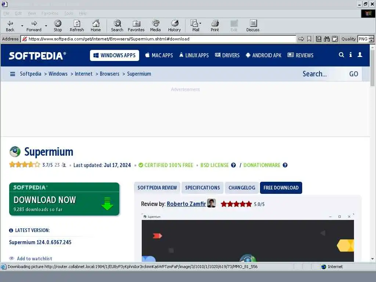The width and height of the screenshot is (376, 282).
Task: Refresh the page using Refresh icon
Action: pyautogui.click(x=77, y=26)
